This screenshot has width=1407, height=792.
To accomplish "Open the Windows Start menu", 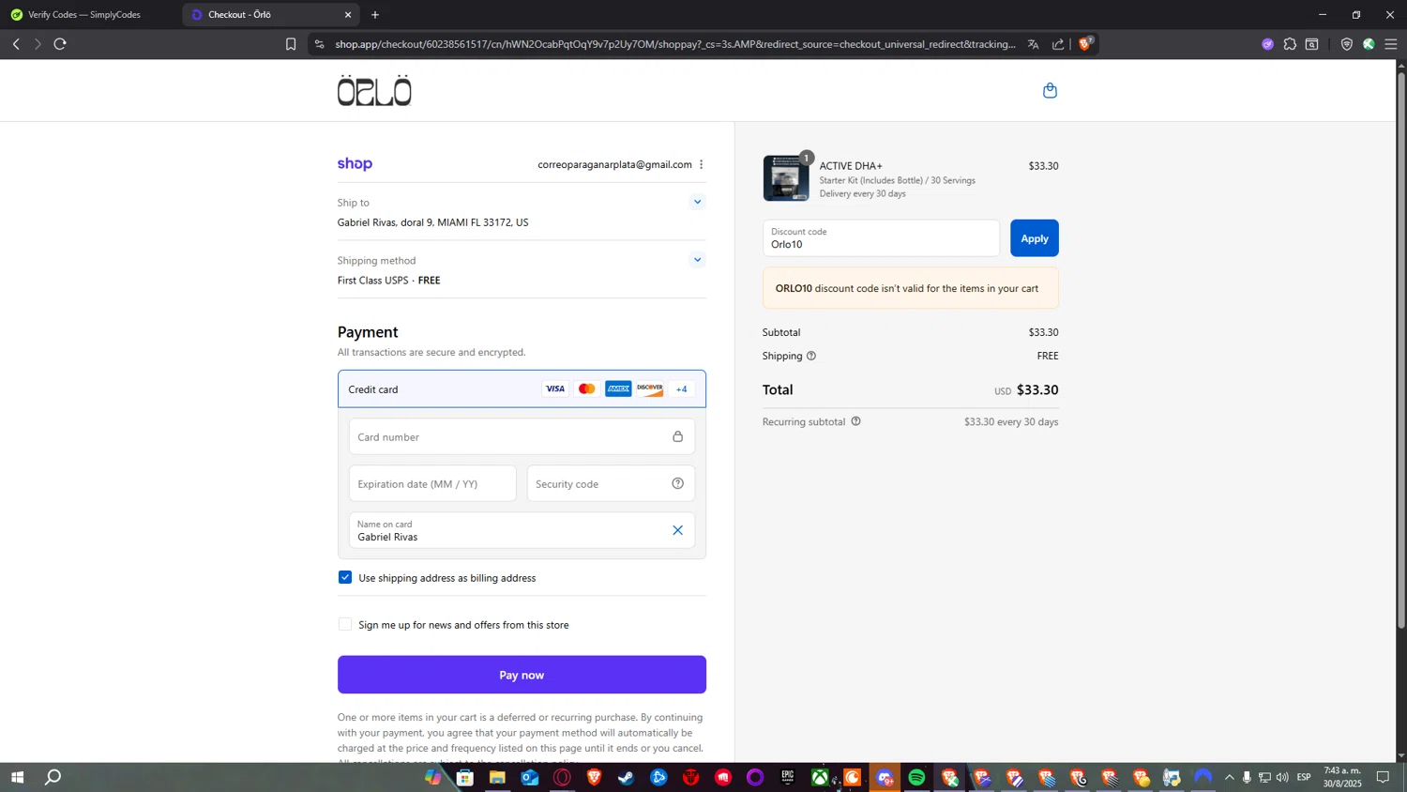I will pyautogui.click(x=17, y=777).
